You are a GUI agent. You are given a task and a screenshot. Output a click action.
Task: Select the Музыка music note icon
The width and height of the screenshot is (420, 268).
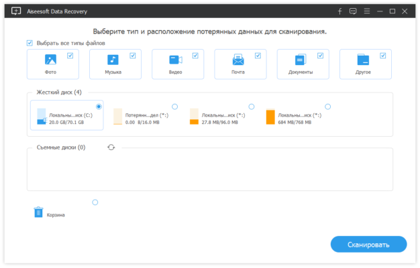[113, 60]
